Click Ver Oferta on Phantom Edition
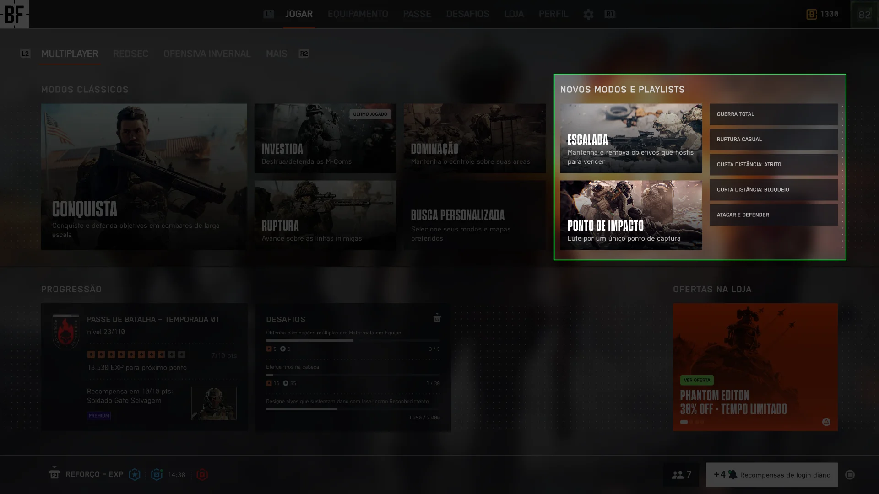Image resolution: width=879 pixels, height=494 pixels. [x=696, y=380]
